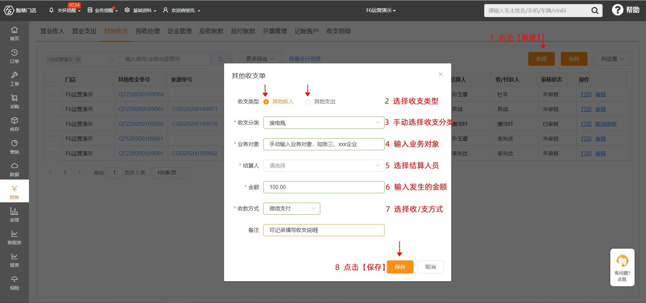
Task: Click the 保存 save button
Action: [x=400, y=267]
